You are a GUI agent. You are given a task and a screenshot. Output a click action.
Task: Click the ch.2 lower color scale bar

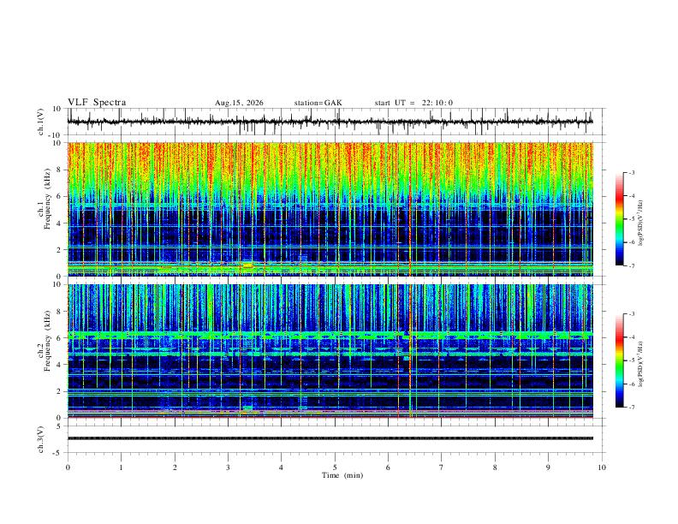620,360
